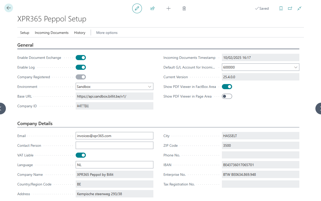Collapse page with arrows icon

pos(299,8)
